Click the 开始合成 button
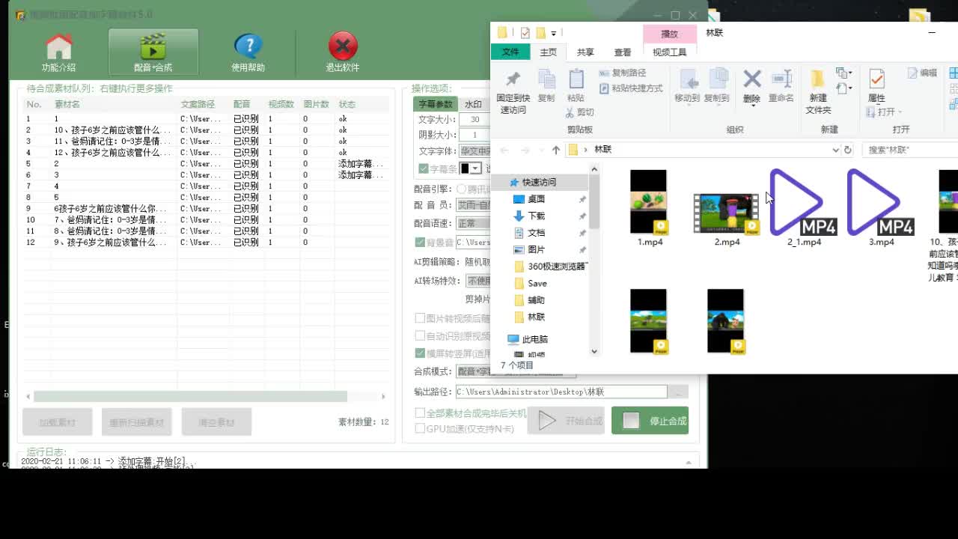Viewport: 958px width, 539px height. (x=566, y=421)
